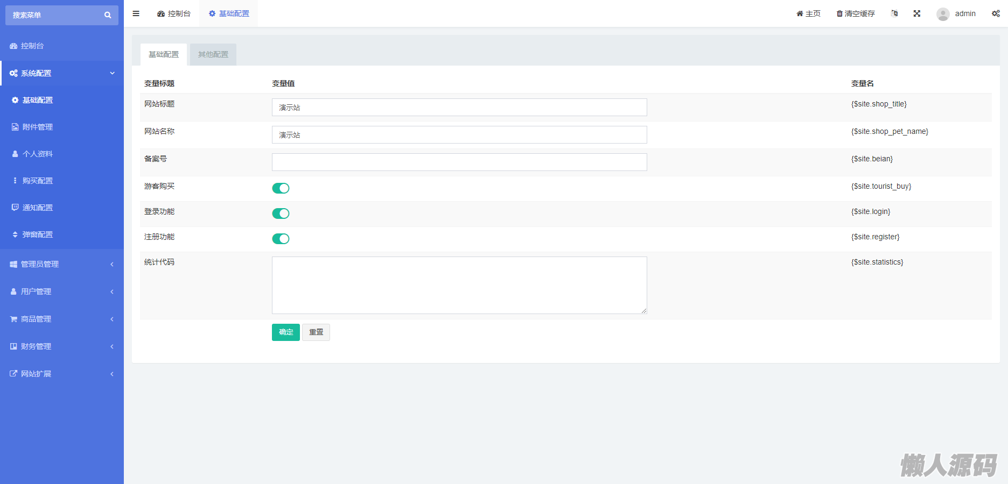The image size is (1008, 484).
Task: Click the 系统配置 cogs icon
Action: pyautogui.click(x=13, y=73)
